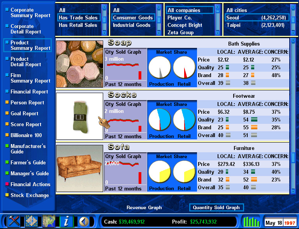Open the Financial Report
The image size is (299, 229).
click(x=29, y=92)
